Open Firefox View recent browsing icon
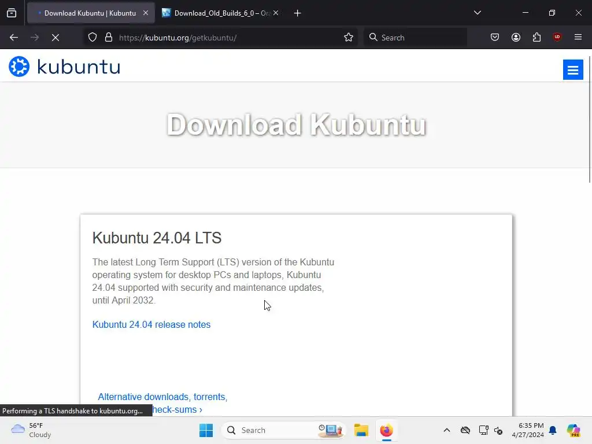 pyautogui.click(x=12, y=13)
